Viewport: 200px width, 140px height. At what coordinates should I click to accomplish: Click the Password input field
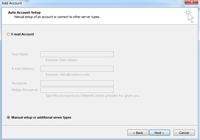tap(77, 83)
